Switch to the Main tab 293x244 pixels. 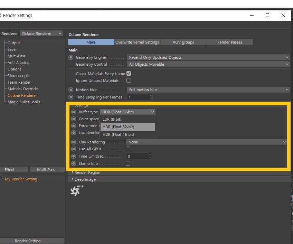(x=91, y=42)
